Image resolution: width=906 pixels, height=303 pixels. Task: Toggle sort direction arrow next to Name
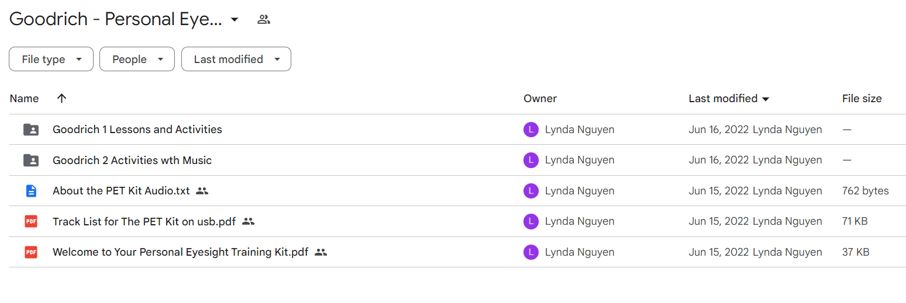pos(61,98)
